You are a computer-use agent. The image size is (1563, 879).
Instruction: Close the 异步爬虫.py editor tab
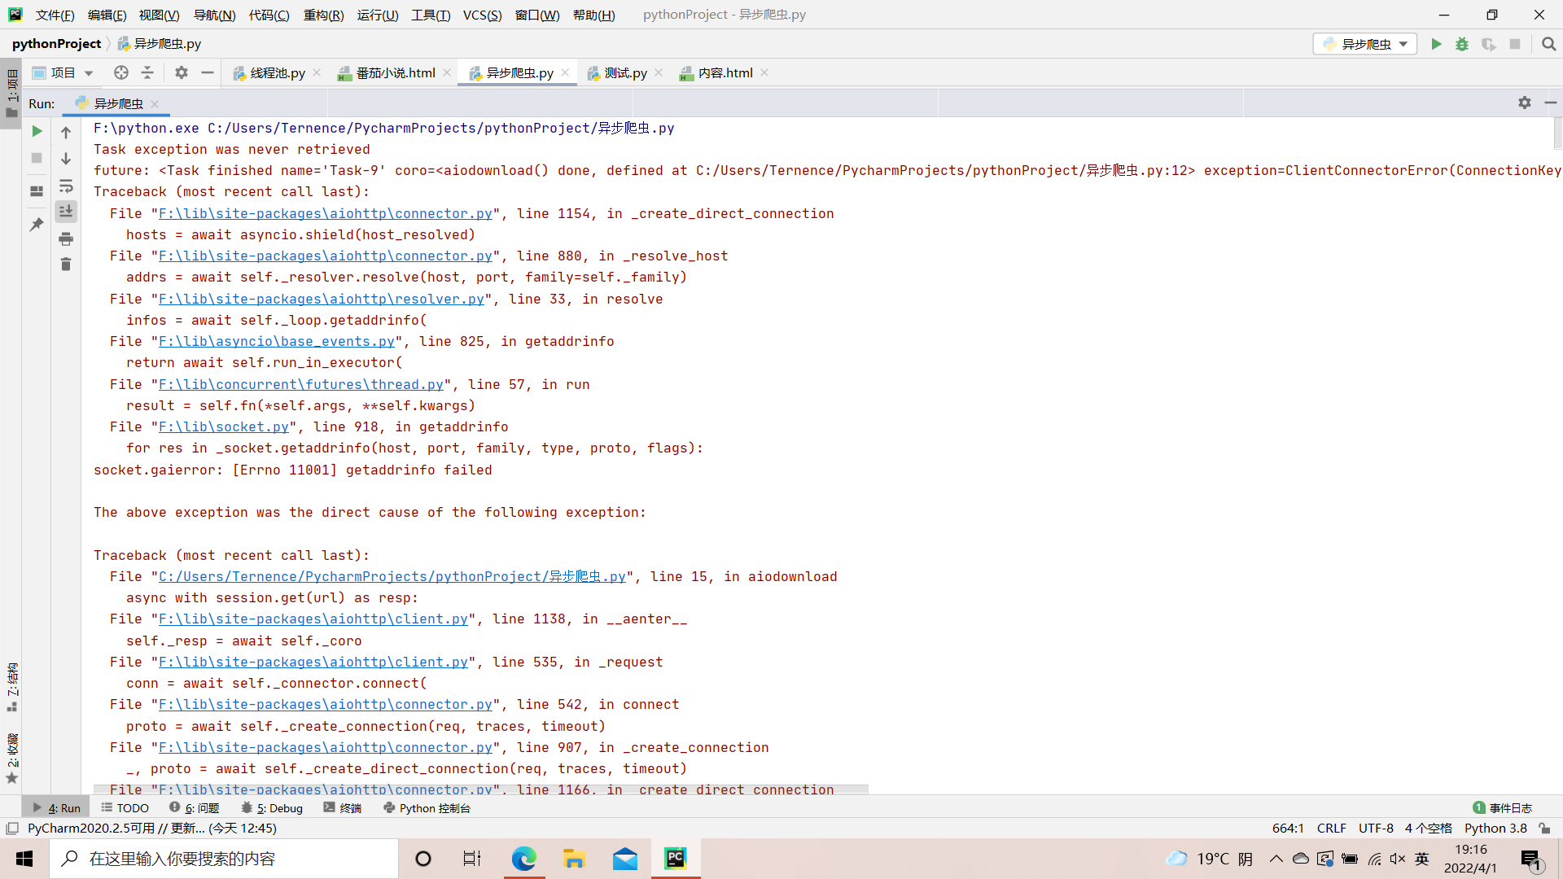coord(565,73)
